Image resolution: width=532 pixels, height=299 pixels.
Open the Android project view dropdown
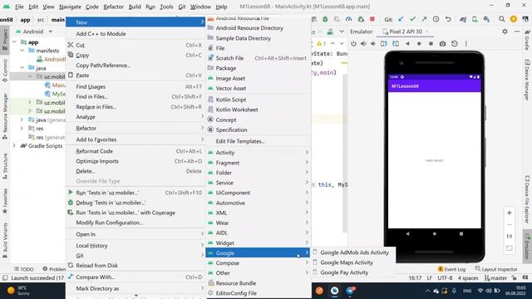34,32
